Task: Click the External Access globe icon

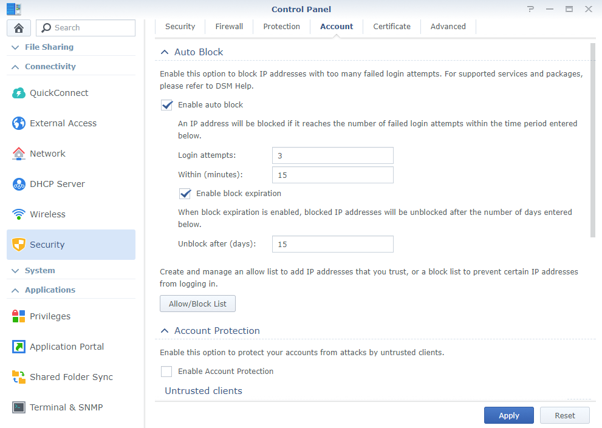Action: coord(19,123)
